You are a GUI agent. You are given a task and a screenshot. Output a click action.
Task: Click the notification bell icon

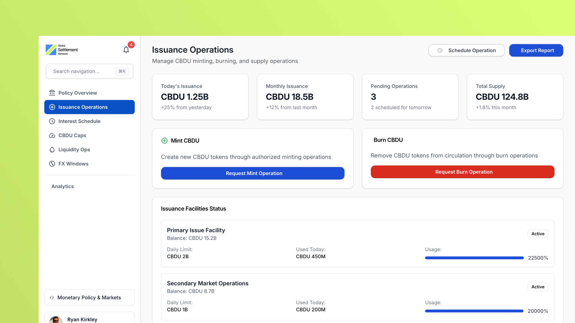pyautogui.click(x=126, y=50)
